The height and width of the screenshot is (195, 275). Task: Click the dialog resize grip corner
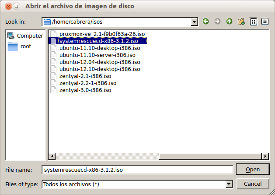click(x=272, y=192)
